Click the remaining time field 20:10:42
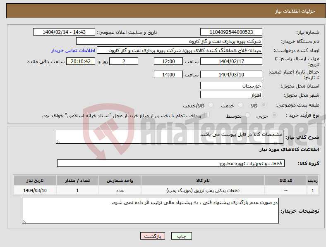This screenshot has width=326, height=247. tap(81, 61)
